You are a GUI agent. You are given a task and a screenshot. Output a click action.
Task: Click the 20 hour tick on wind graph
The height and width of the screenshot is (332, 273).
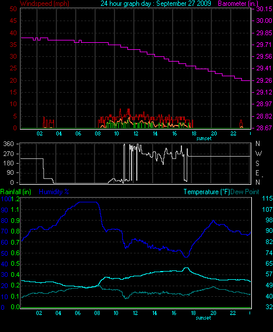[x=214, y=134]
